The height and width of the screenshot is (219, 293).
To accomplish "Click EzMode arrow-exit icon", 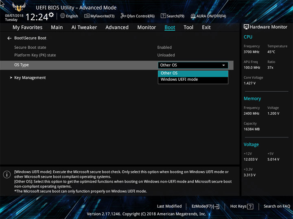I will 216,206.
